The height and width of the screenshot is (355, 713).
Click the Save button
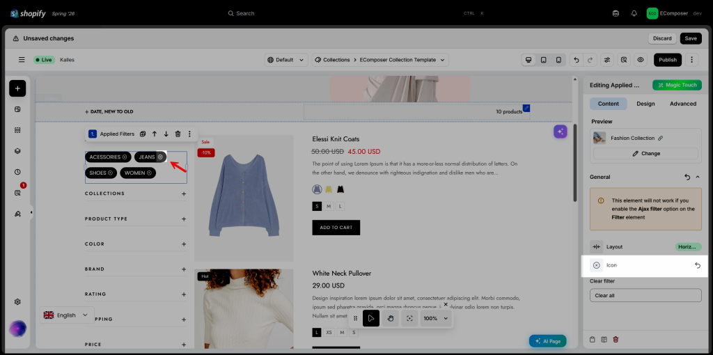(690, 38)
